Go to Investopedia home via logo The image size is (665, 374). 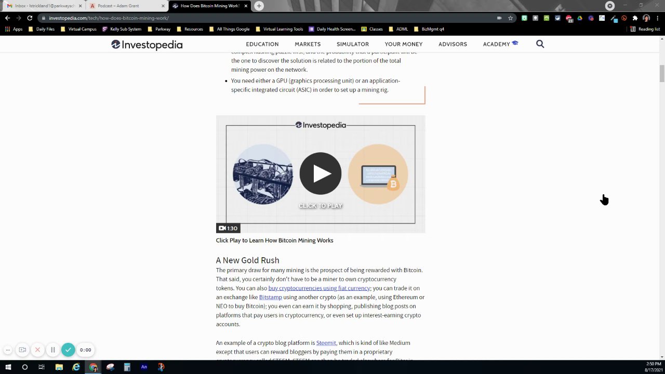click(x=147, y=45)
